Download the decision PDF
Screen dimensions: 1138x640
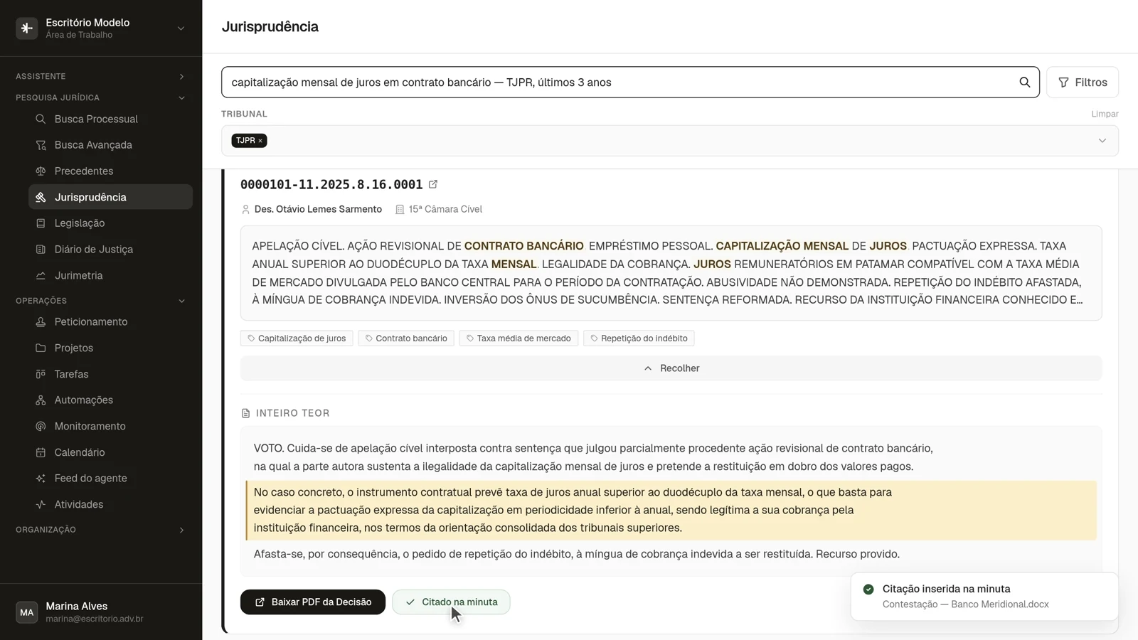313,602
